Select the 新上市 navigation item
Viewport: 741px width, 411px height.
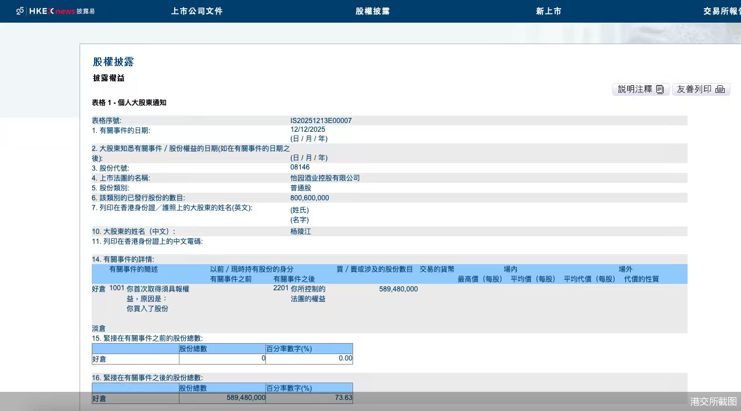pos(548,10)
